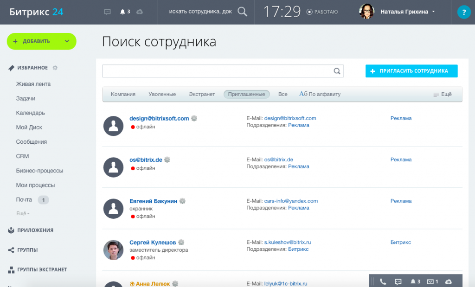
Task: Select the Все tab
Action: [282, 94]
